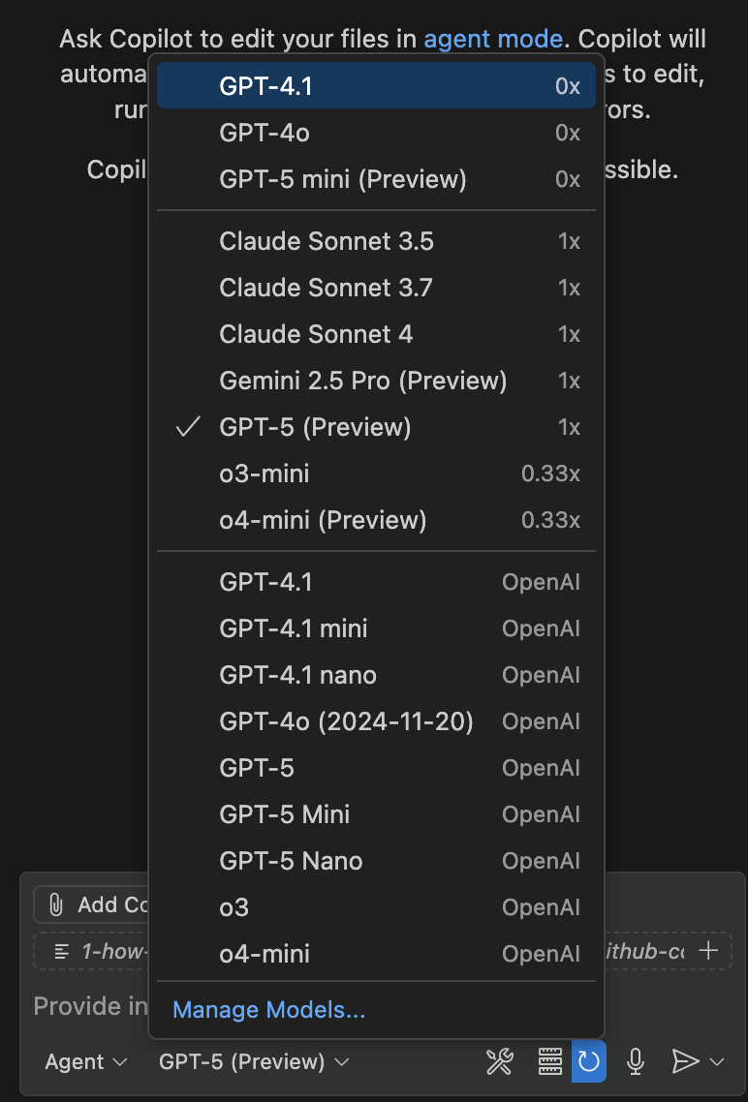Open Manage Models link
The image size is (748, 1102).
[x=268, y=1010]
